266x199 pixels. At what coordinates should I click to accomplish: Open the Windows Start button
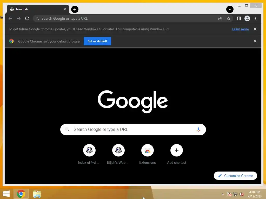click(x=6, y=194)
